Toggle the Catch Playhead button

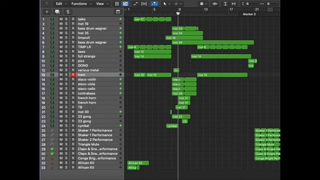tap(154, 3)
